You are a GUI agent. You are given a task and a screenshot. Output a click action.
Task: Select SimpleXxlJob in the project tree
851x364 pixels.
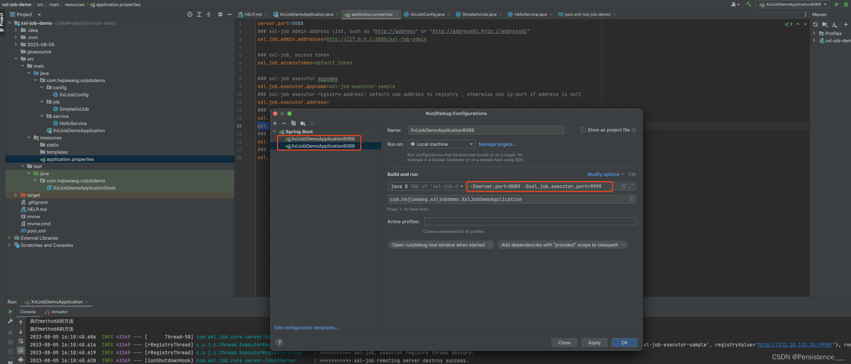[74, 109]
